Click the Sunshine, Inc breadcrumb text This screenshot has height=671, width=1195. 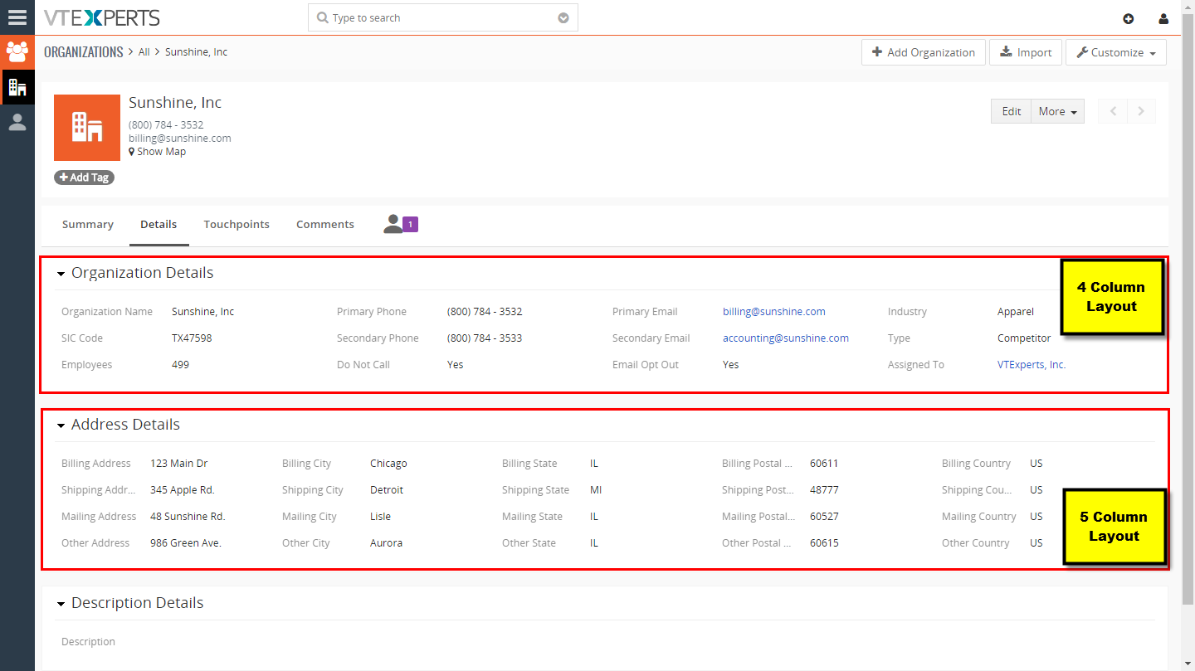tap(196, 52)
